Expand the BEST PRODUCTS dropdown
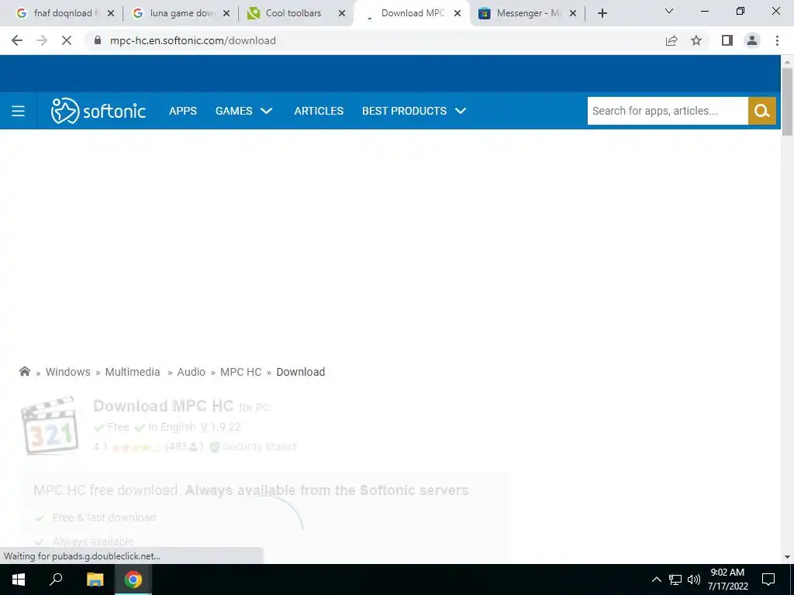794x595 pixels. [414, 111]
